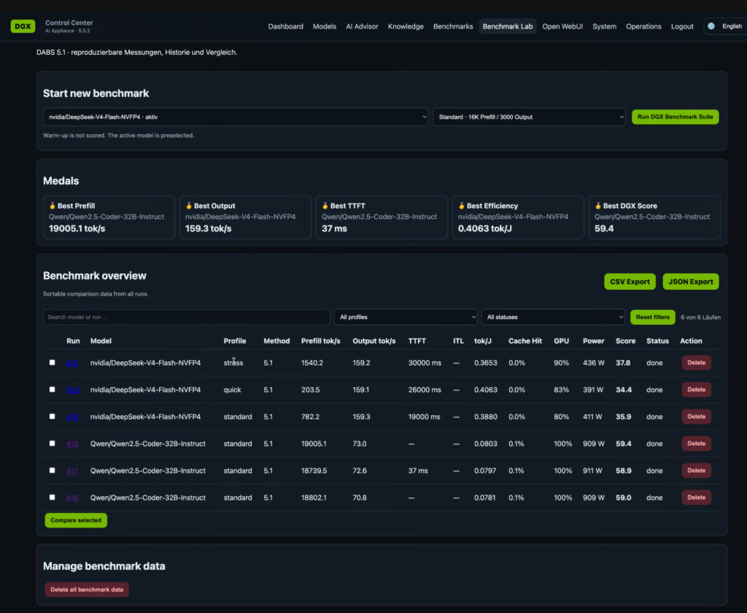Open the run #16 link

pos(72,498)
